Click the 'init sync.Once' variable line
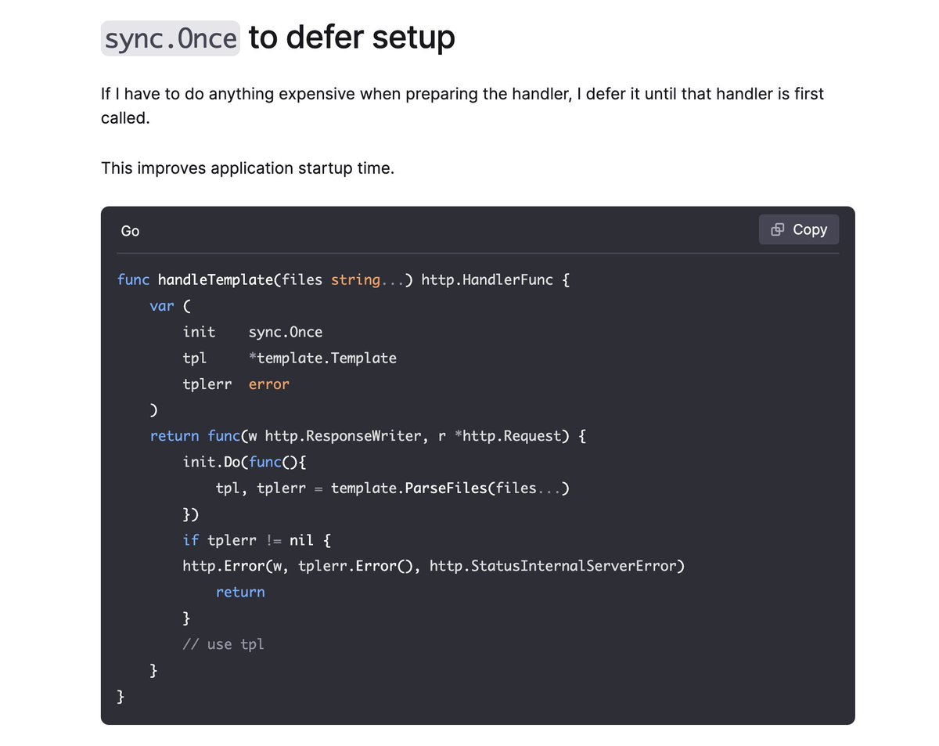939x746 pixels. pyautogui.click(x=253, y=332)
